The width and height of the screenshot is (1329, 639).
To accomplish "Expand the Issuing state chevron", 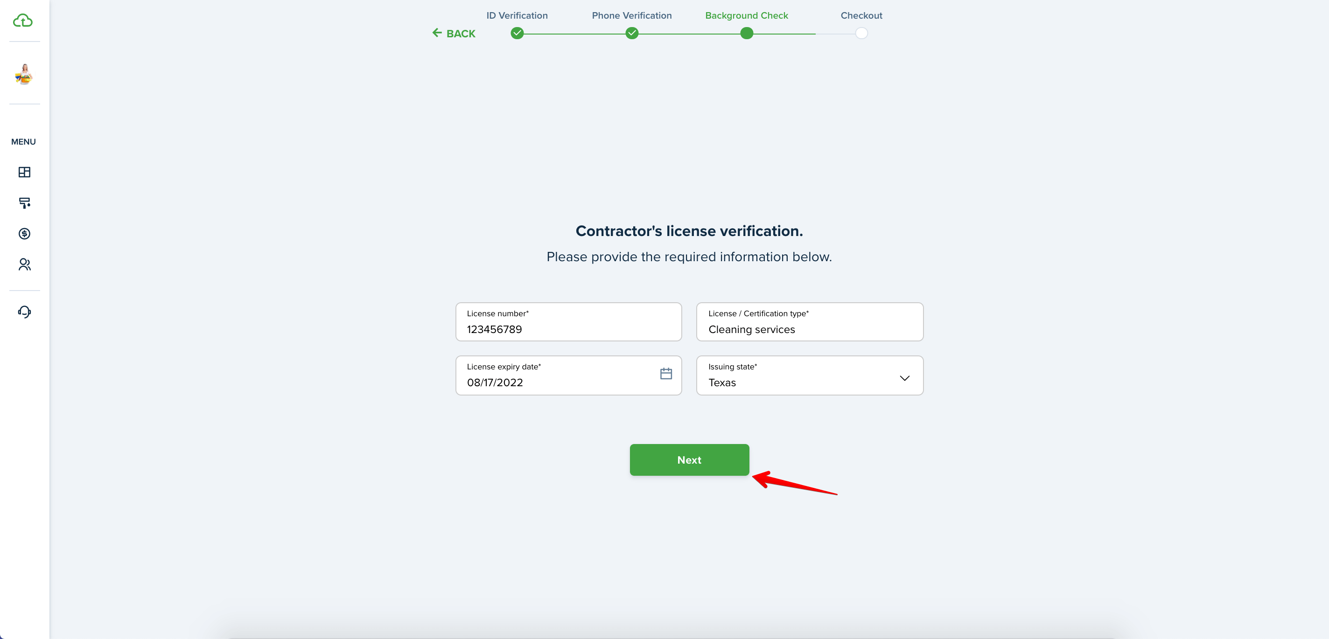I will point(904,378).
